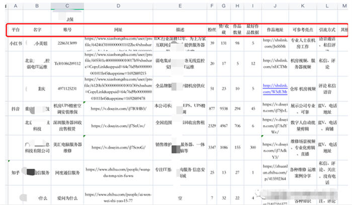
Task: Select column D header
Action: click(118, 6)
